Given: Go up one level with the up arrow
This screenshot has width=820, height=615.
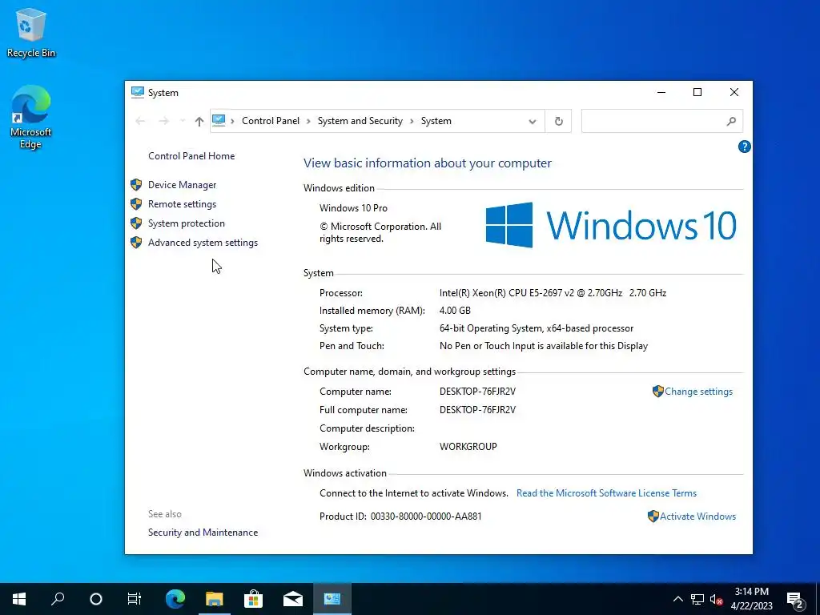Looking at the screenshot, I should point(199,122).
